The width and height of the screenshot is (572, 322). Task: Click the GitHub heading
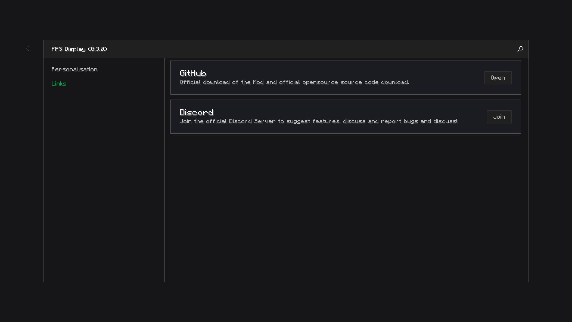click(x=193, y=73)
